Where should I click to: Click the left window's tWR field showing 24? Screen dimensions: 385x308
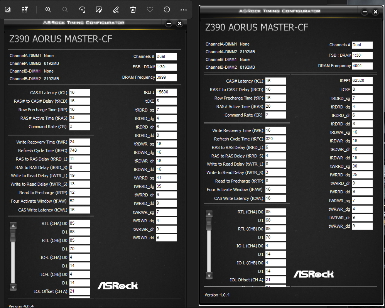pos(79,142)
